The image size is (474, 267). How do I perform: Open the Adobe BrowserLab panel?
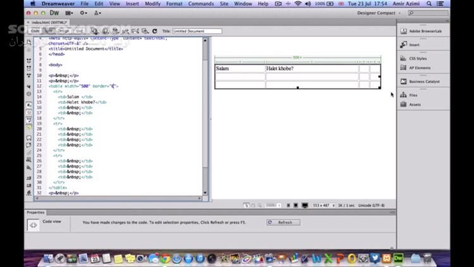pos(424,30)
